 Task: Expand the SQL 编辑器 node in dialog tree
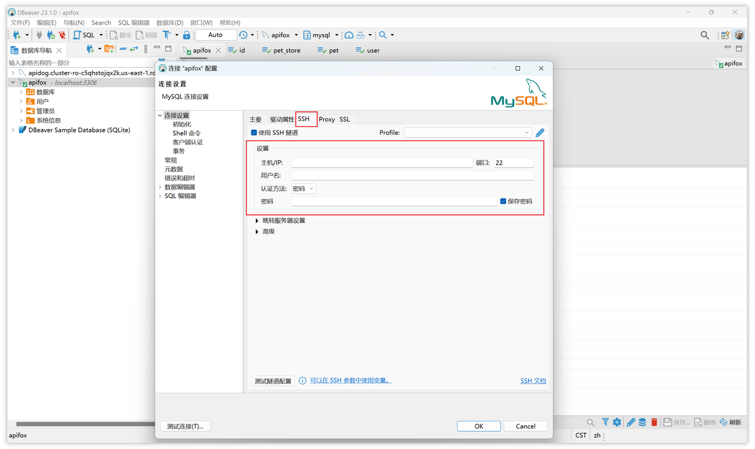[x=160, y=196]
